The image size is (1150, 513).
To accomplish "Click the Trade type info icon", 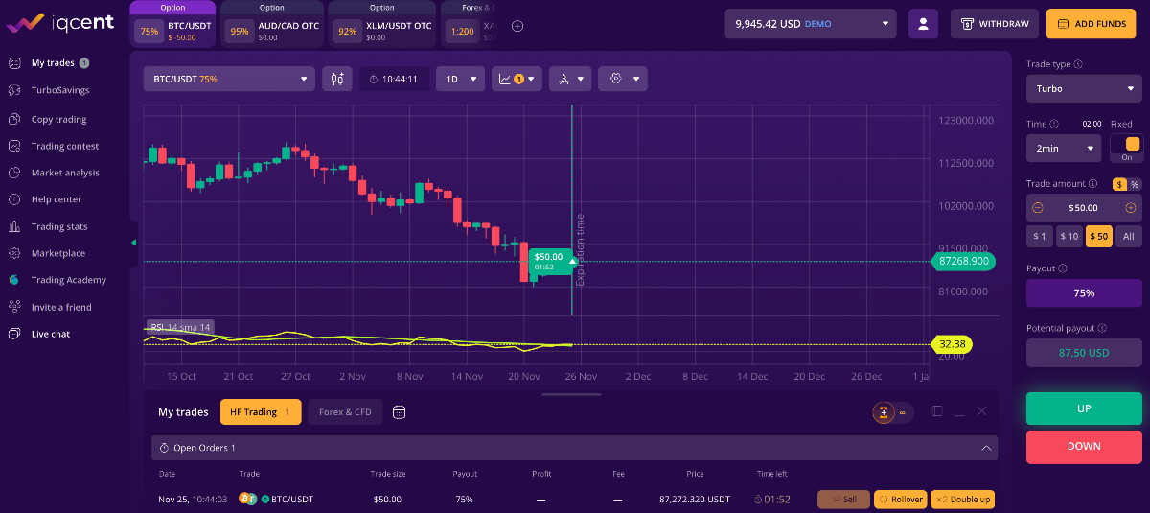I will pyautogui.click(x=1079, y=64).
